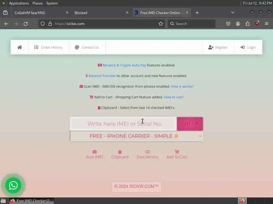Close the CollabVM SearXNG tab
The image size is (273, 204).
click(x=67, y=13)
